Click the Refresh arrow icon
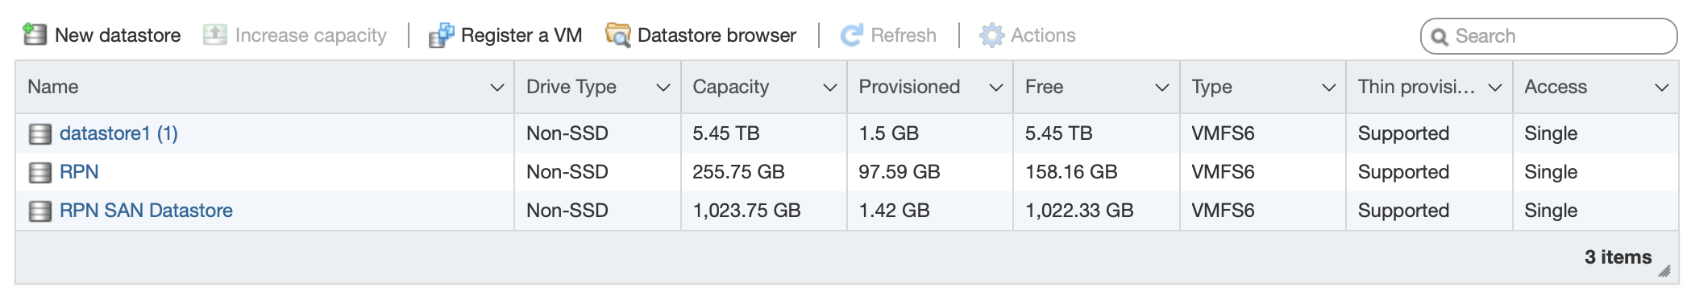This screenshot has width=1691, height=299. [x=852, y=35]
